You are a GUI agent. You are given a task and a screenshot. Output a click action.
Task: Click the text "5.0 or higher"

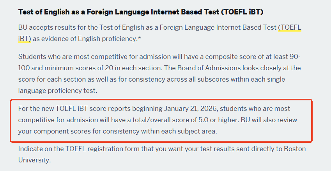click(x=216, y=119)
